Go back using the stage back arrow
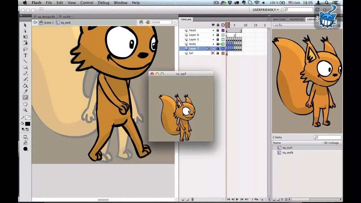Image resolution: width=361 pixels, height=203 pixels. coord(35,22)
